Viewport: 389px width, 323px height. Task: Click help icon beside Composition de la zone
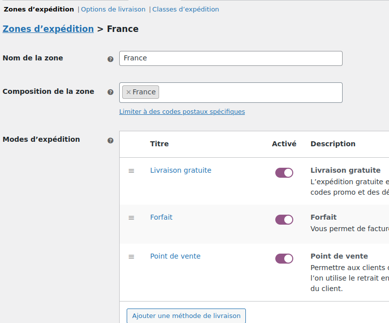pos(110,92)
